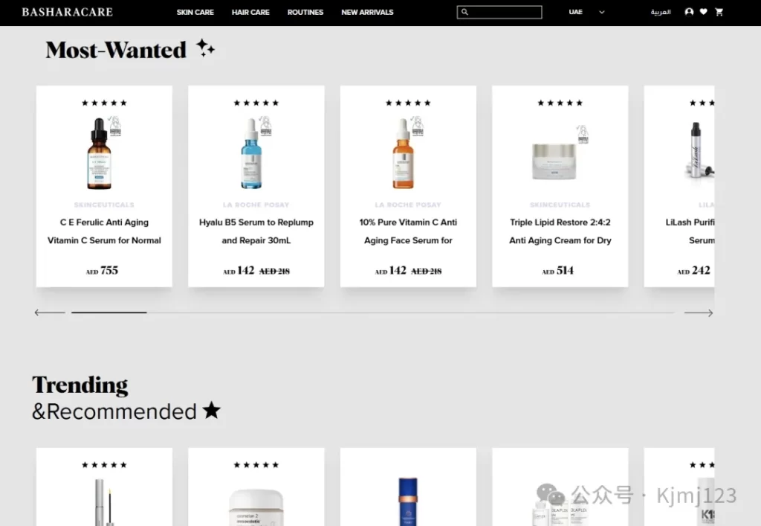Click star rating on Trending cream jar card
This screenshot has width=761, height=526.
[256, 465]
